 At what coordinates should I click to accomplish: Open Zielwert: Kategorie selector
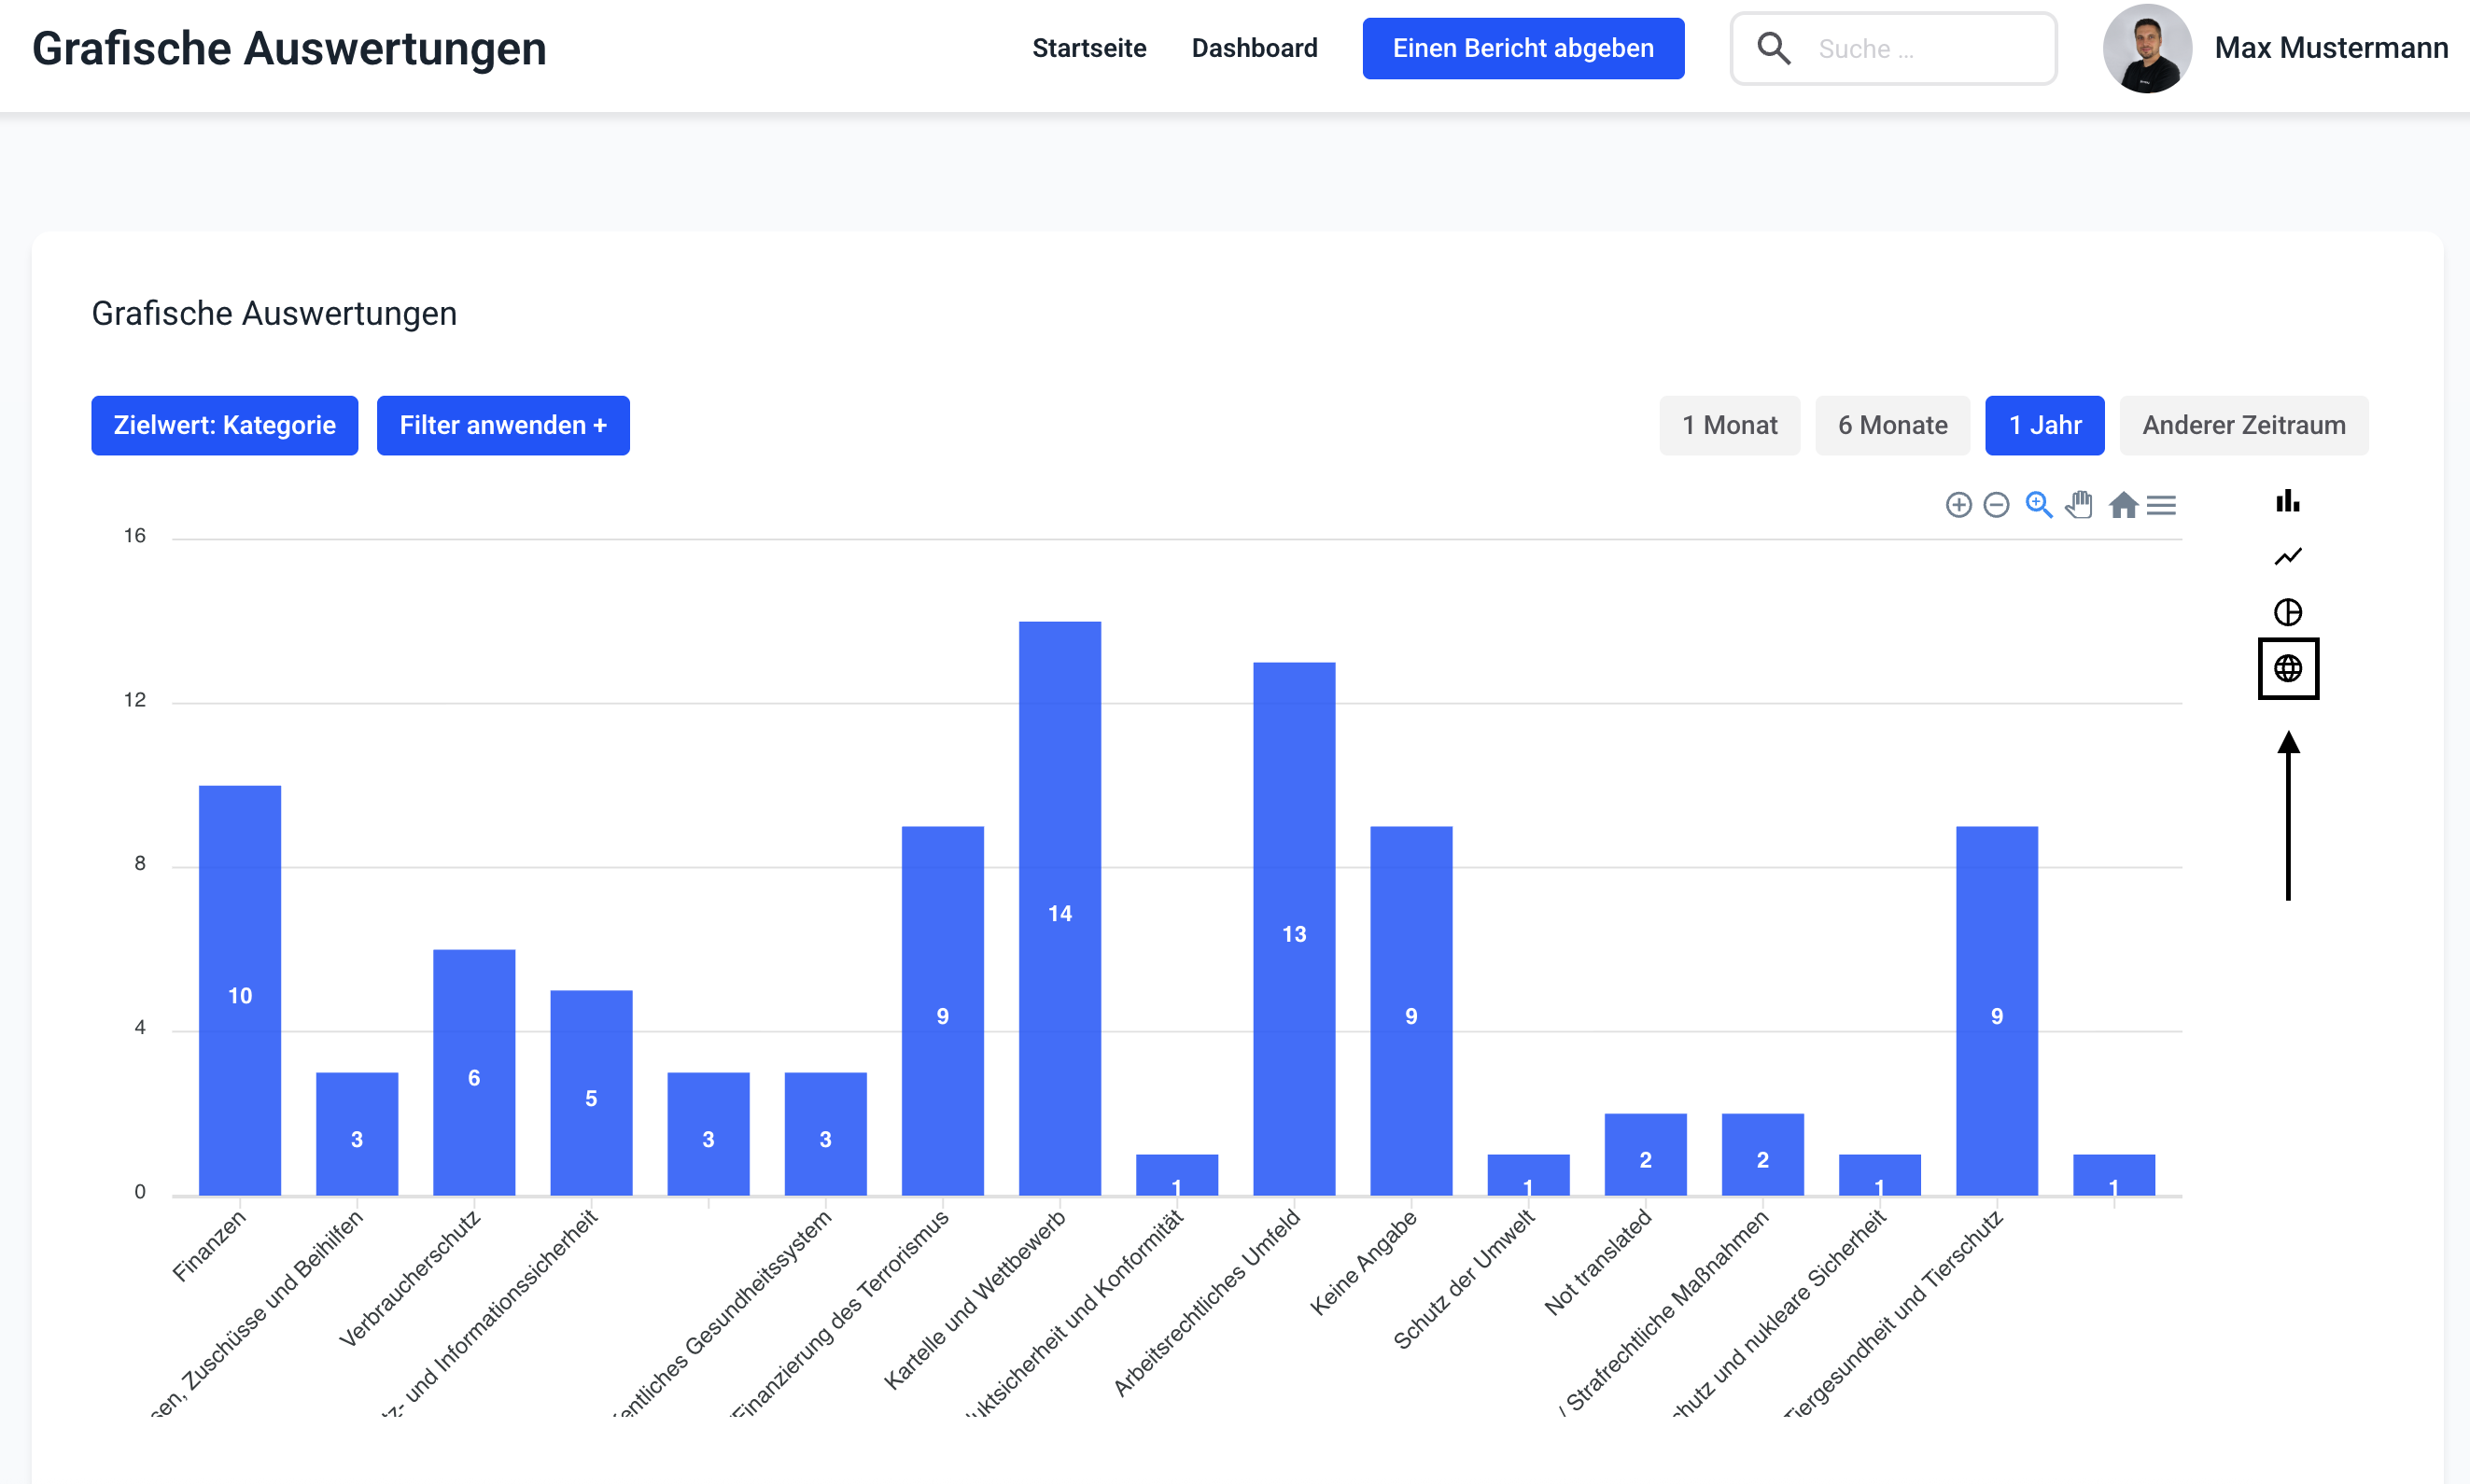tap(224, 425)
